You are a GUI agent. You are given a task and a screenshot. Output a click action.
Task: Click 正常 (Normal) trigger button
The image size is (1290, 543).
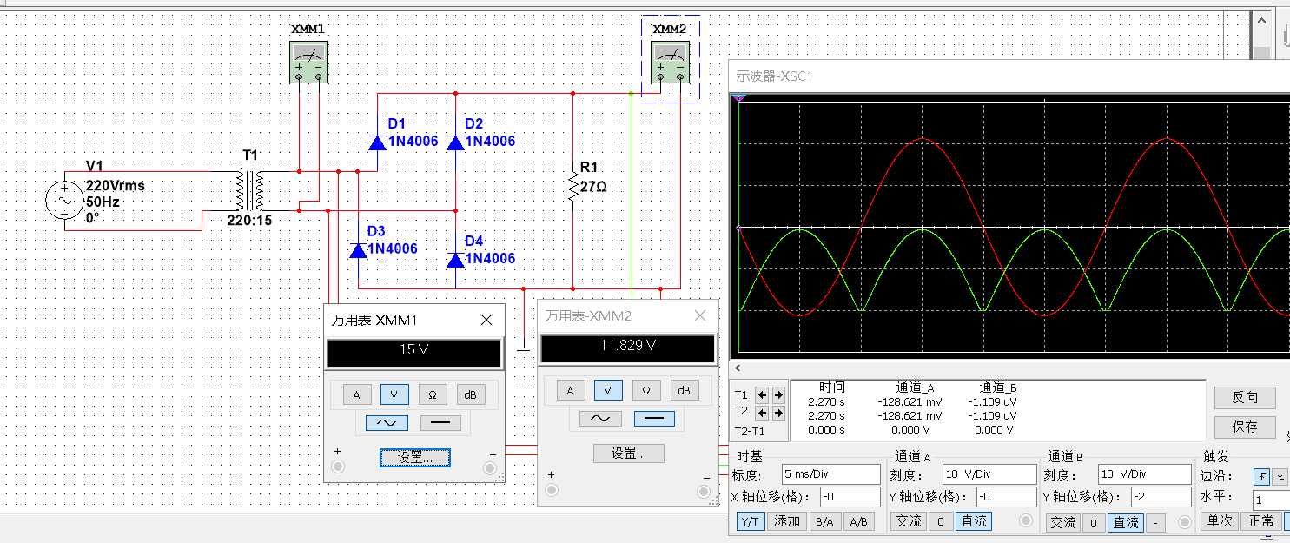point(1261,520)
